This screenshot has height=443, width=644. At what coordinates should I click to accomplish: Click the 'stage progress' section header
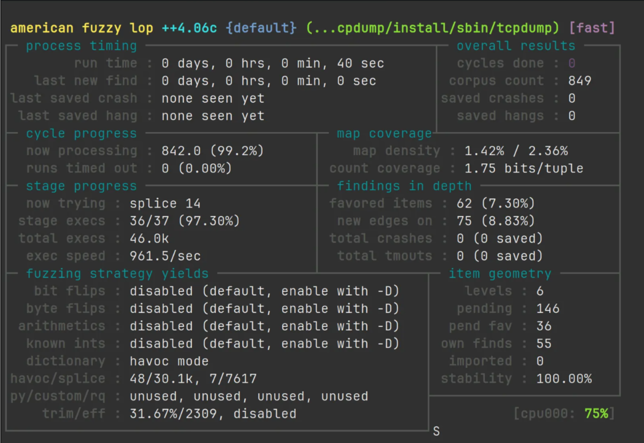point(81,186)
